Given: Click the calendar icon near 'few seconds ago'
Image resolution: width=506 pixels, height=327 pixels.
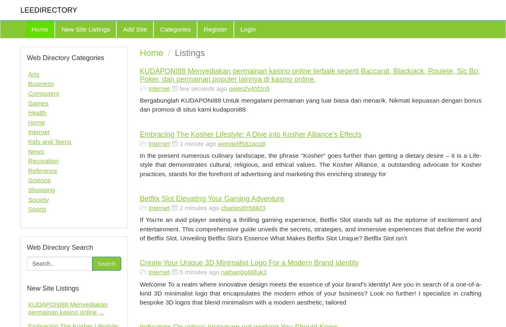Looking at the screenshot, I should pyautogui.click(x=175, y=88).
